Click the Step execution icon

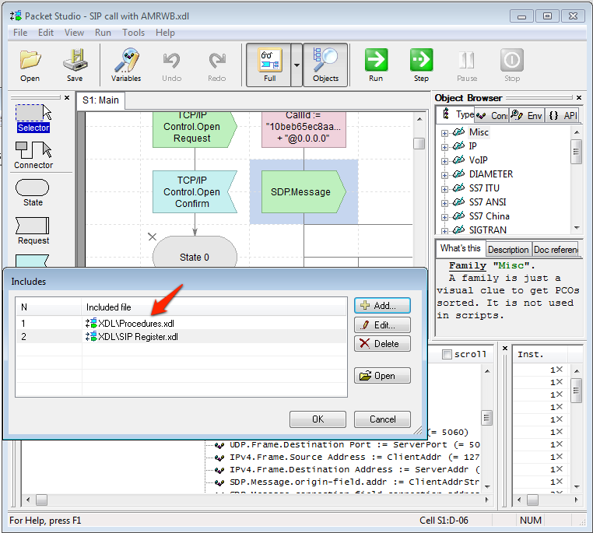pos(421,65)
